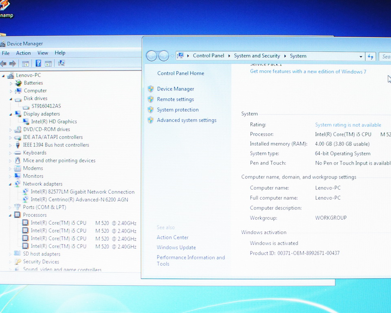This screenshot has height=313, width=391.
Task: Collapse the Disk drives node
Action: [11, 99]
